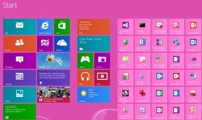Open Microsoft Office 2003 Save My Settings tile

tap(159, 44)
